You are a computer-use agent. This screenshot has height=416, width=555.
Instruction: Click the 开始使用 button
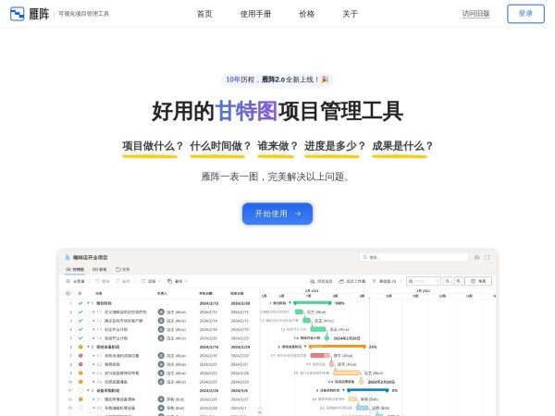click(x=277, y=214)
